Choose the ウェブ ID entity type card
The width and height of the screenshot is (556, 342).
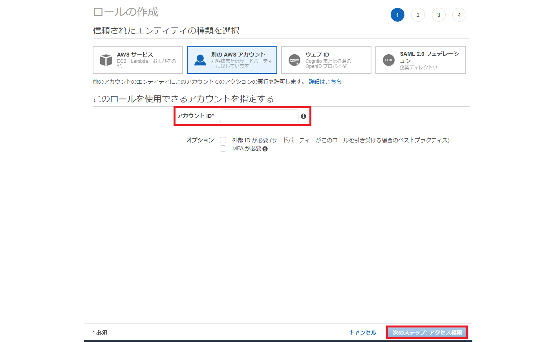326,60
